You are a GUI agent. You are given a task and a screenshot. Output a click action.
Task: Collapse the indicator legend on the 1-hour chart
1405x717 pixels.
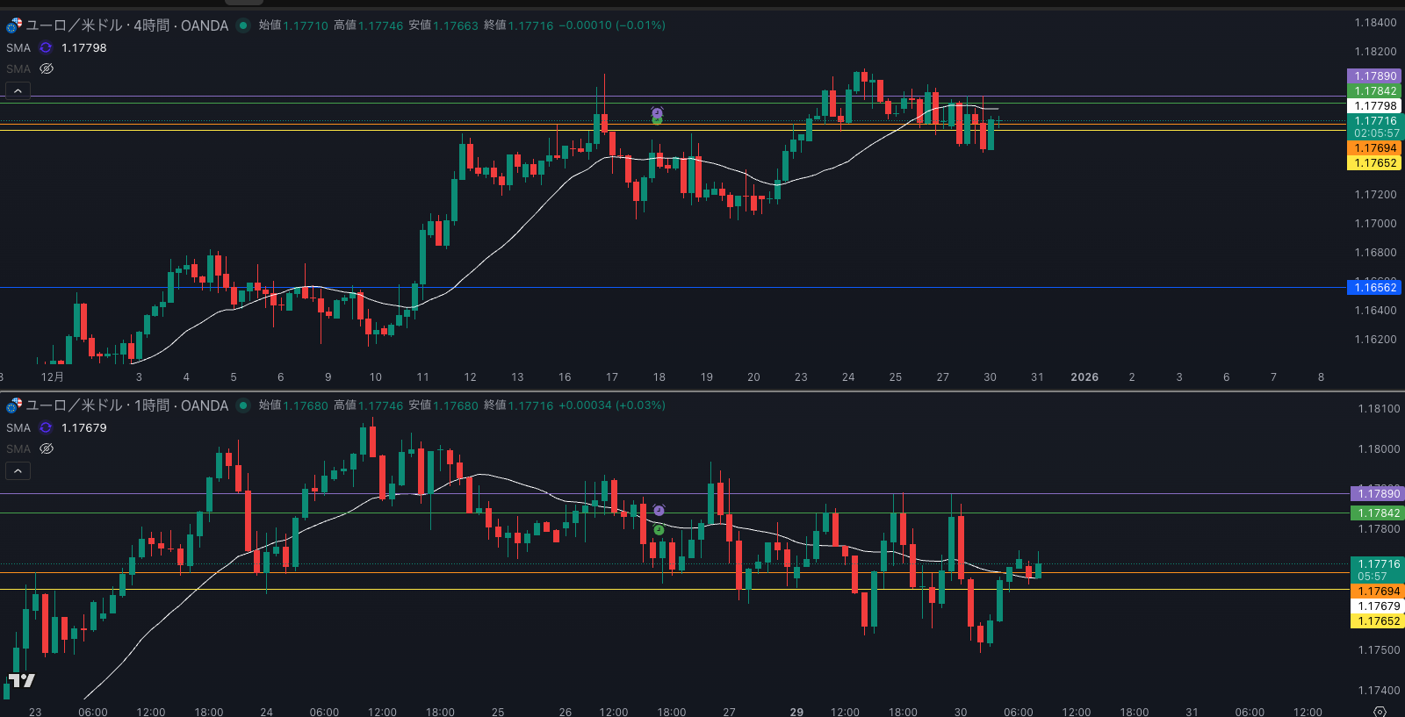[18, 470]
